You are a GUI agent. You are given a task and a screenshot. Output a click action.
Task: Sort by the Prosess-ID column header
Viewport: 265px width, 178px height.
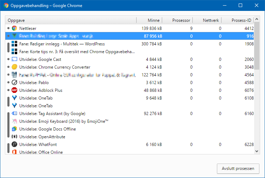click(238, 20)
